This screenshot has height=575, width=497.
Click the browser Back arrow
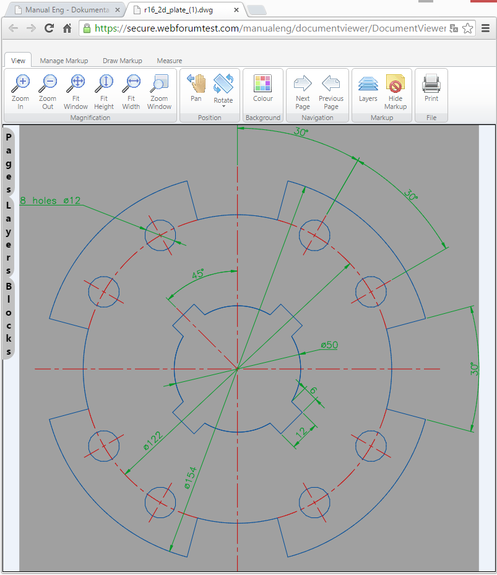[x=13, y=28]
